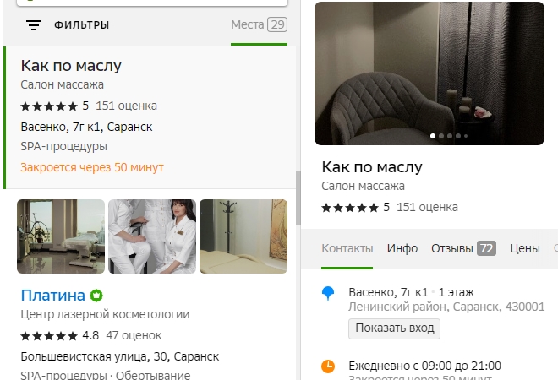Open ФИЛЬТРЫ filter options
The width and height of the screenshot is (558, 380).
81,25
